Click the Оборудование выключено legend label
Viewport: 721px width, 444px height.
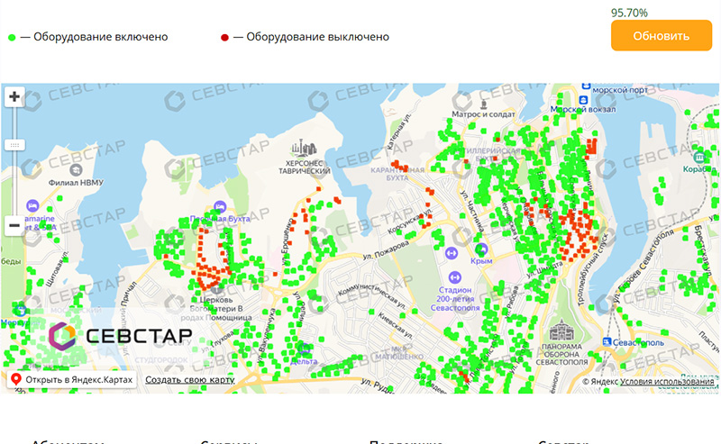tap(318, 37)
